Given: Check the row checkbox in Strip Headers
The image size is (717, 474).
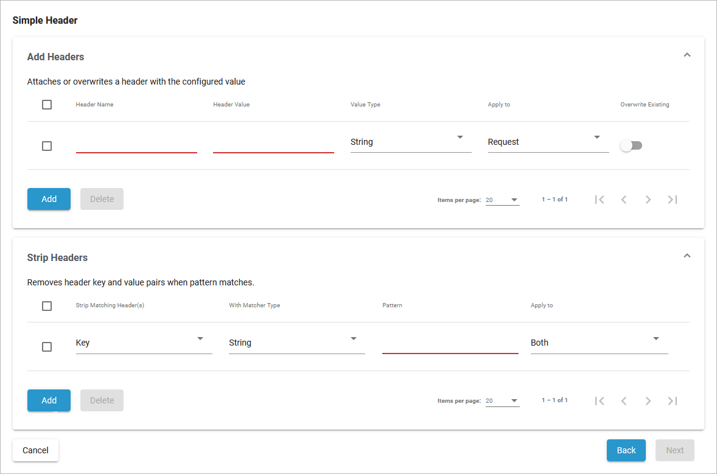Looking at the screenshot, I should point(47,347).
